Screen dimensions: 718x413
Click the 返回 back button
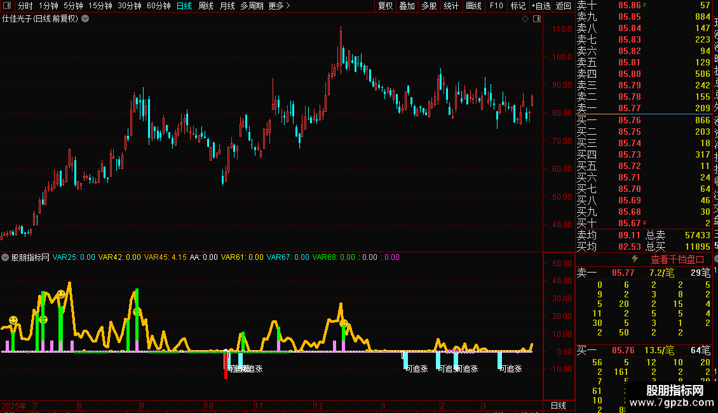point(563,6)
